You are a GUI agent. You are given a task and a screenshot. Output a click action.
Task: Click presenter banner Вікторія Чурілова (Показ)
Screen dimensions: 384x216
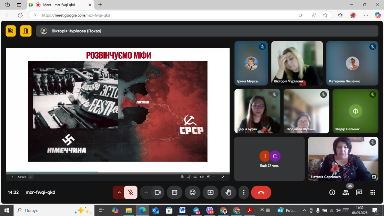[207, 31]
